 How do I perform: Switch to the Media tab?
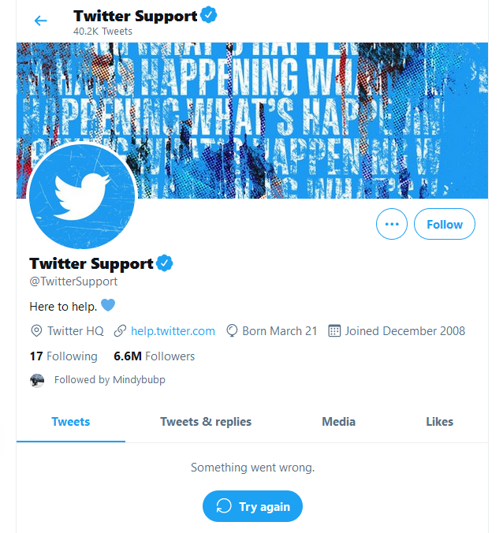pyautogui.click(x=338, y=422)
